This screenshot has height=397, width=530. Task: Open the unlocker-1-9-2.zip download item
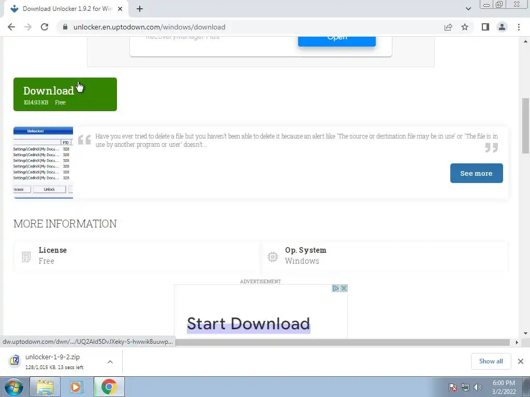(x=54, y=361)
